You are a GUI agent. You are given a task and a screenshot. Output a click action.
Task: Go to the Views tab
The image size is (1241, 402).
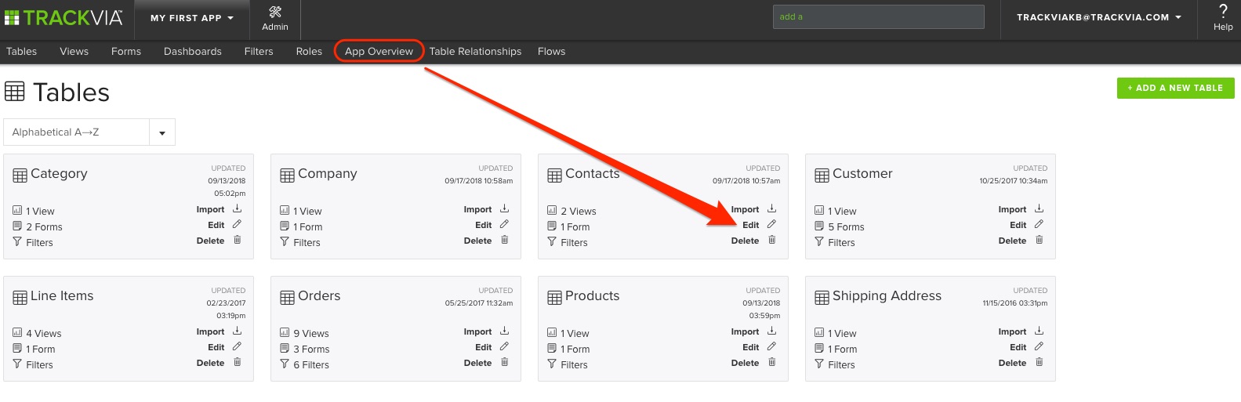[x=74, y=52]
